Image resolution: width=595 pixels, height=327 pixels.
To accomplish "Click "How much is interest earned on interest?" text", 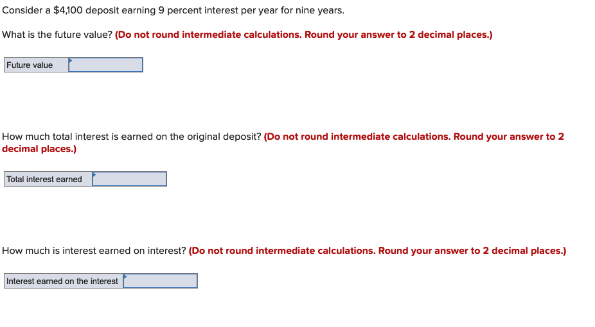I will [94, 251].
